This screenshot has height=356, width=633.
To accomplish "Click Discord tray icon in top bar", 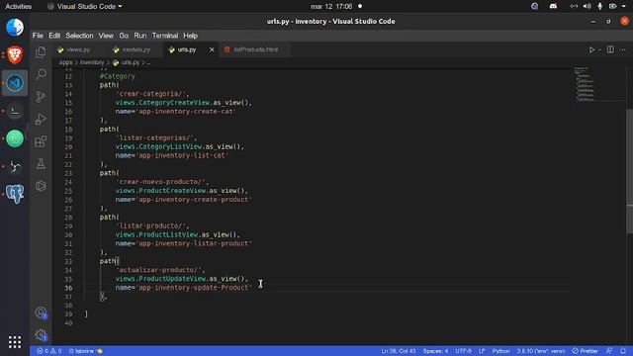I will click(x=553, y=7).
